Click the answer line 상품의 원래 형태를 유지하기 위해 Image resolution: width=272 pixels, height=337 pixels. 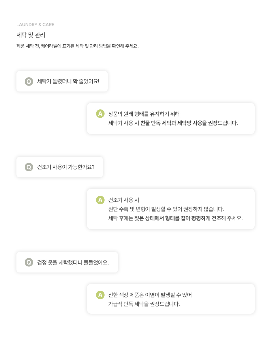pos(144,114)
